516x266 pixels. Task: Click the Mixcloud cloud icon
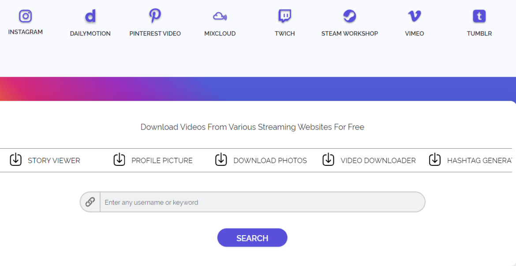(220, 16)
